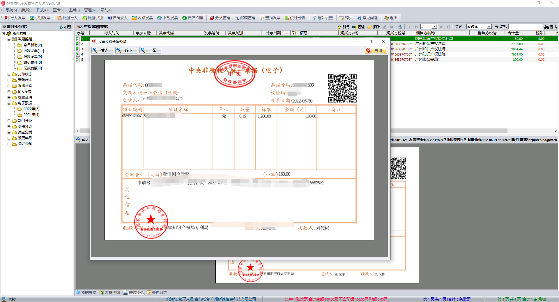Collapse the 所有发票 tree root
This screenshot has width=559, height=302.
coord(3,33)
